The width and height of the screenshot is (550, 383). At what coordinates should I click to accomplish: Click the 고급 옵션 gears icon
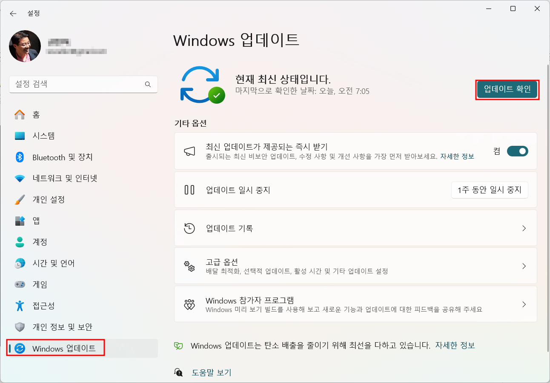point(189,266)
